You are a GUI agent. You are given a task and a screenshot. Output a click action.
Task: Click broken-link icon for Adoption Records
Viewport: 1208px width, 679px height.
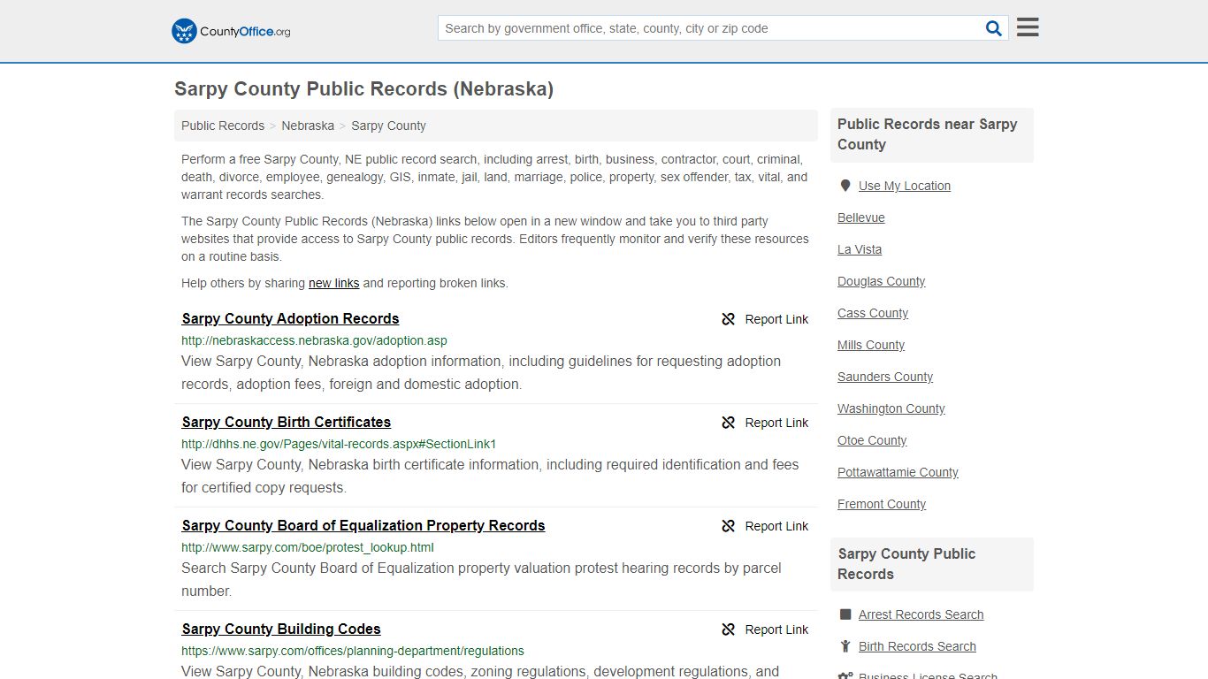(729, 319)
